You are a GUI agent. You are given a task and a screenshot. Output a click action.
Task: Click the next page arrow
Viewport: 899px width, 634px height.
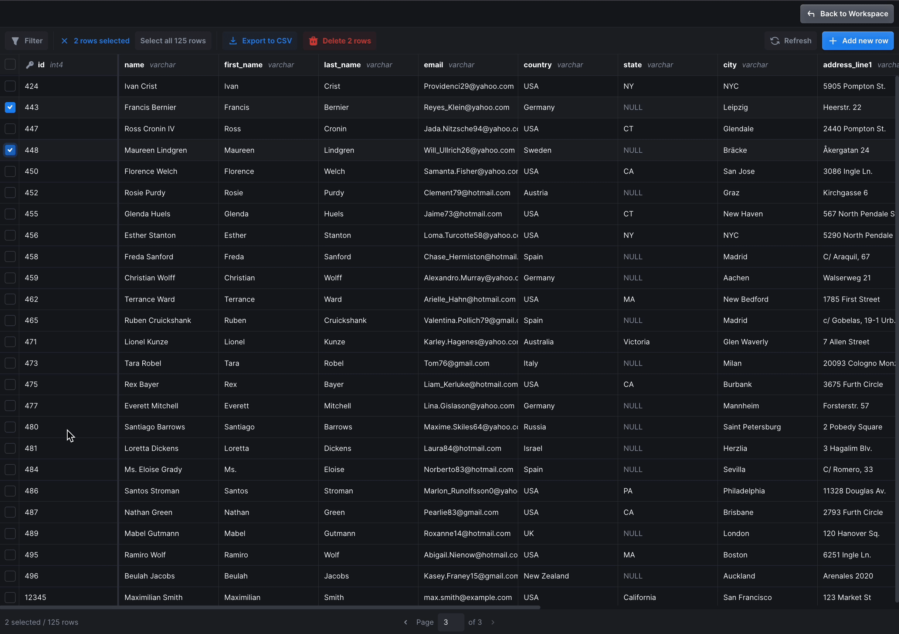tap(493, 622)
